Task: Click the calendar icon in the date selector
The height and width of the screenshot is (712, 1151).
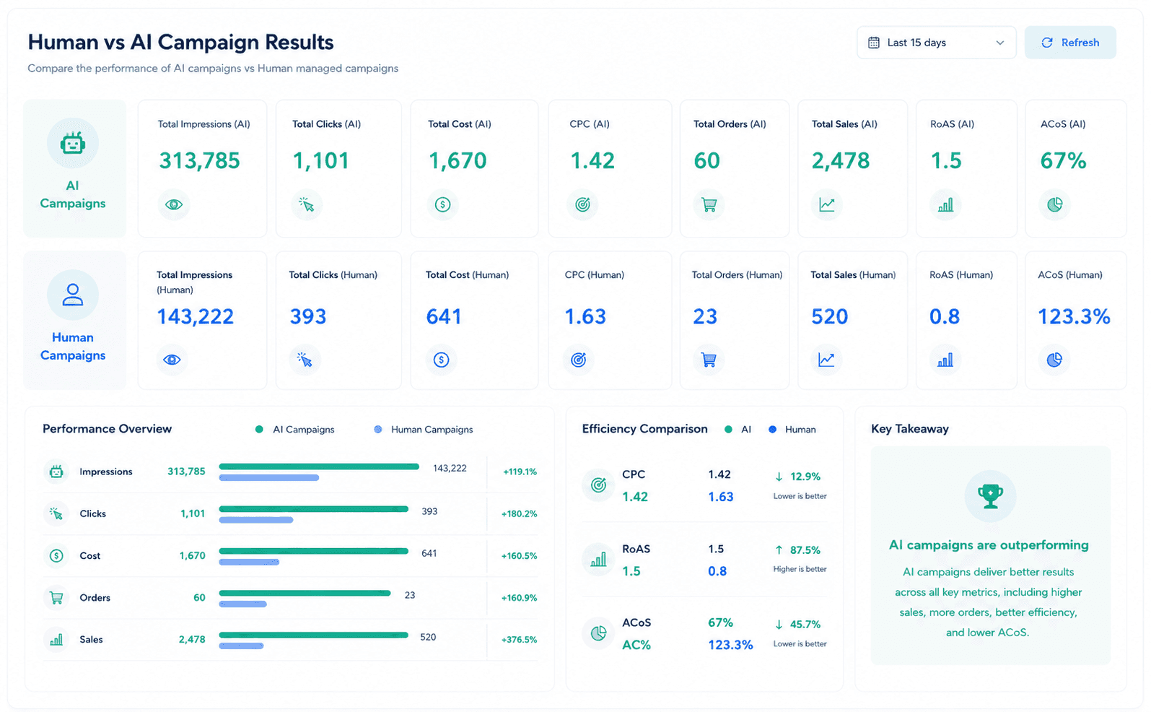Action: point(873,43)
